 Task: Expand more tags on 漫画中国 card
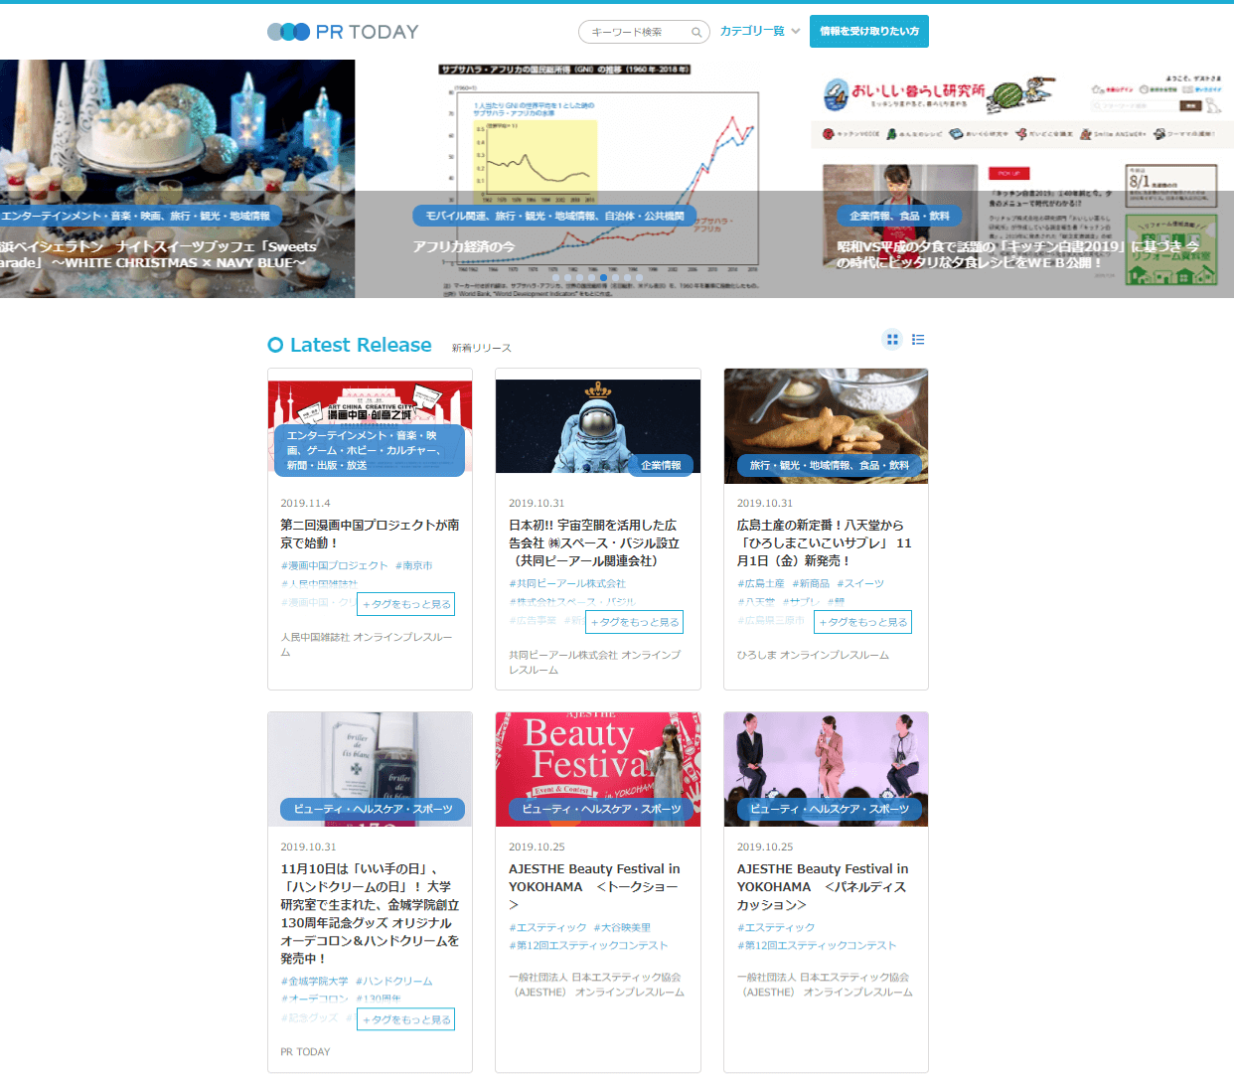[406, 604]
